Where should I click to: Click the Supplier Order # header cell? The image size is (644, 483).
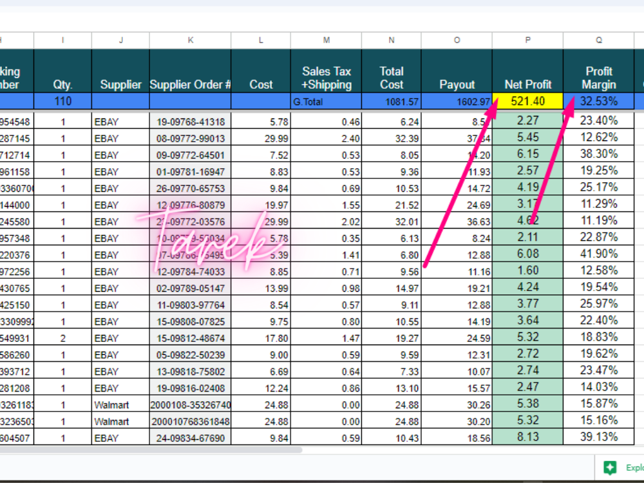click(x=191, y=71)
